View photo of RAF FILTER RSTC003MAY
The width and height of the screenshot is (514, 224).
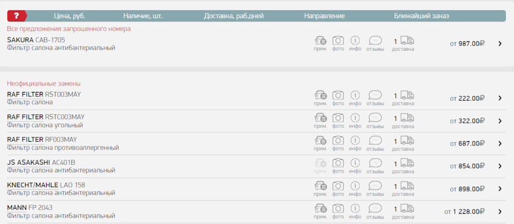(338, 118)
